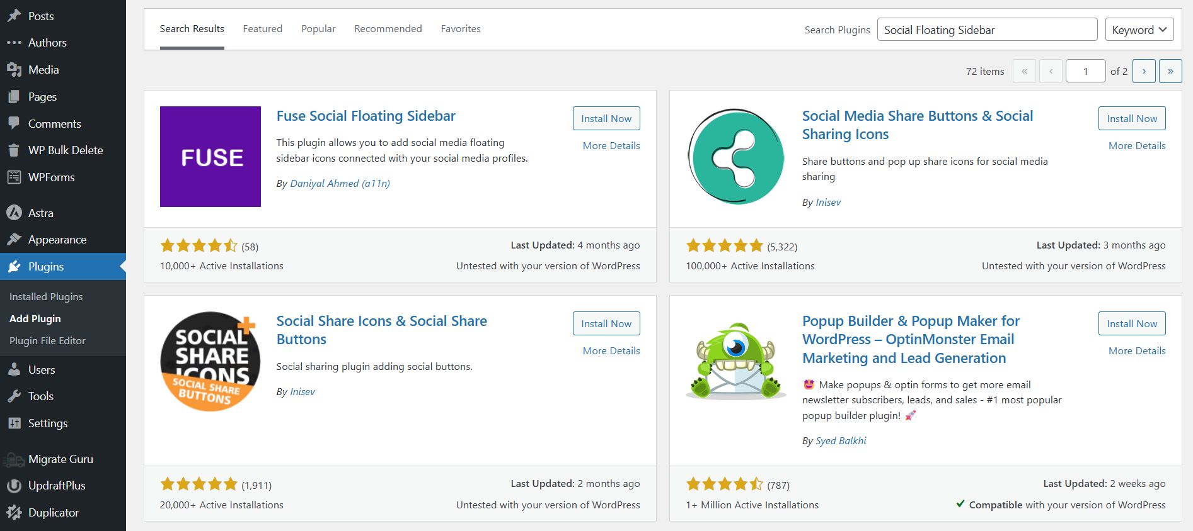The image size is (1193, 531).
Task: Open Installed Plugins submenu item
Action: coord(46,296)
